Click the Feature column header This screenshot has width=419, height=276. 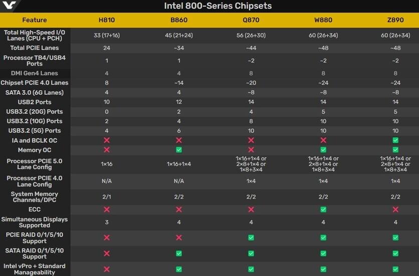(35, 20)
